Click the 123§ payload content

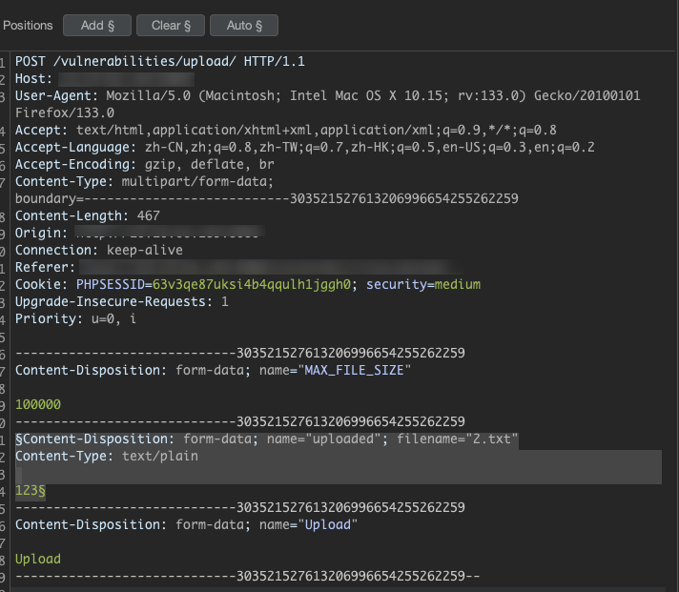tap(31, 490)
